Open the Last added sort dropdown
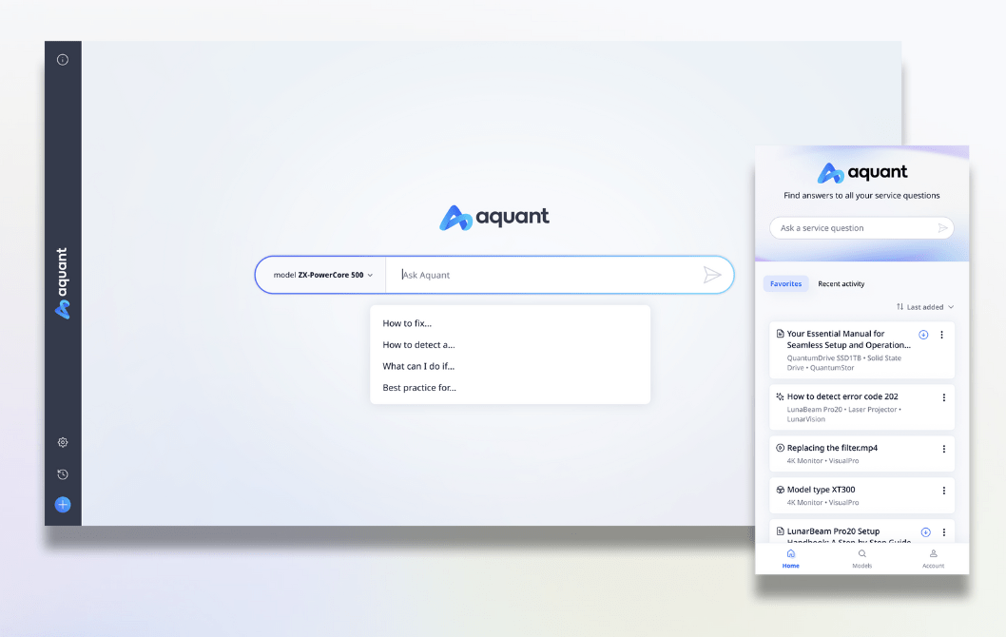Image resolution: width=1006 pixels, height=637 pixels. [x=925, y=307]
